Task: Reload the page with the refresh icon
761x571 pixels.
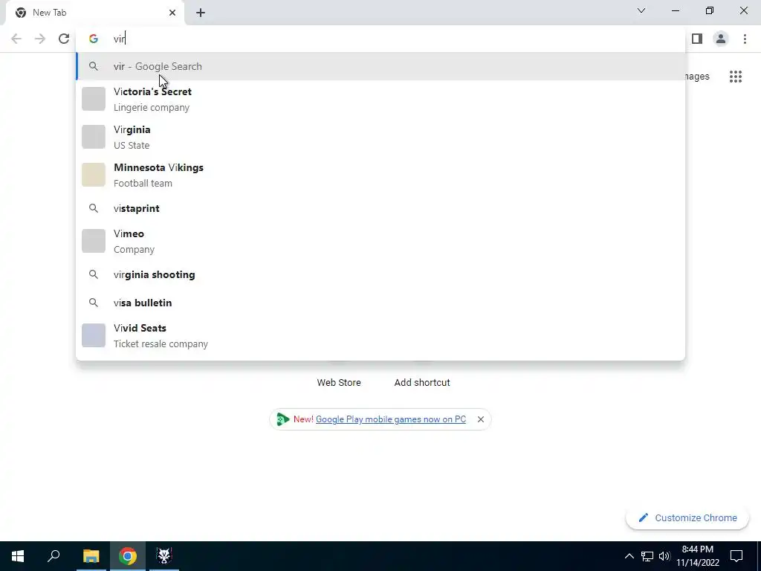Action: (64, 39)
